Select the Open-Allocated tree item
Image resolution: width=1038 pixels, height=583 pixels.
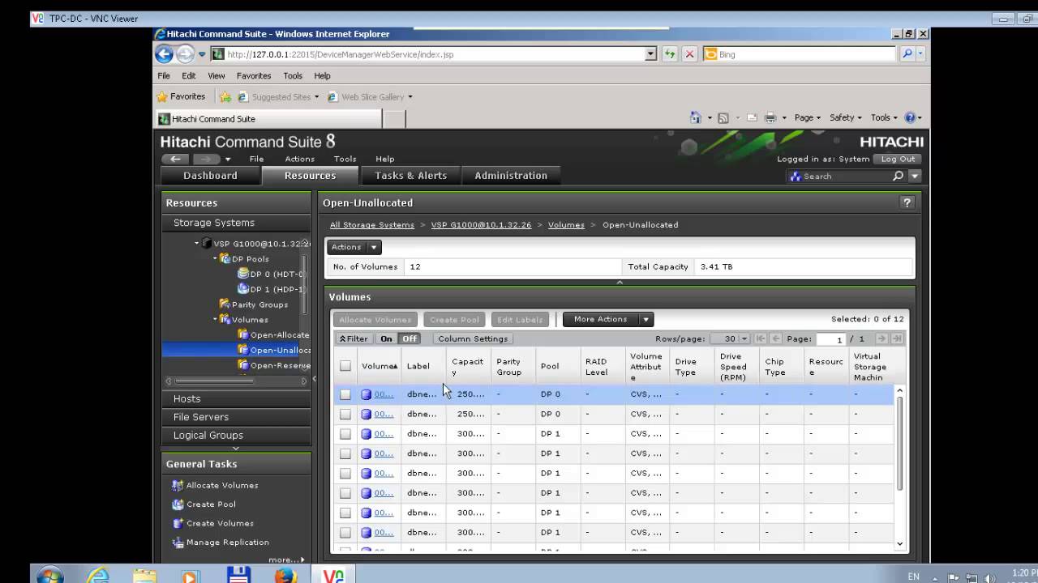(279, 334)
